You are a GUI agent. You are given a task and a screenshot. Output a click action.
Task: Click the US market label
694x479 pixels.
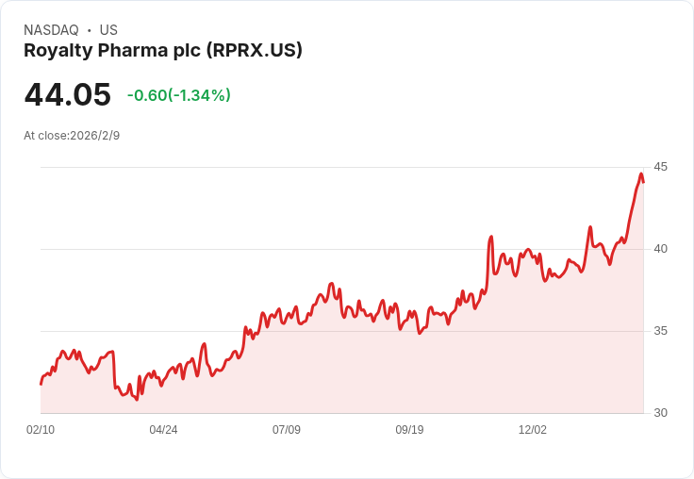pyautogui.click(x=108, y=30)
